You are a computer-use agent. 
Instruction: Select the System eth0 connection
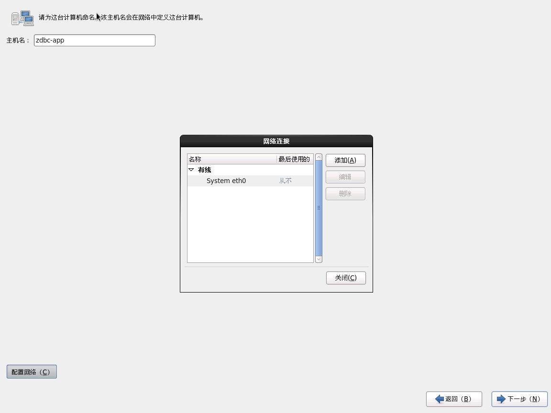coord(226,181)
